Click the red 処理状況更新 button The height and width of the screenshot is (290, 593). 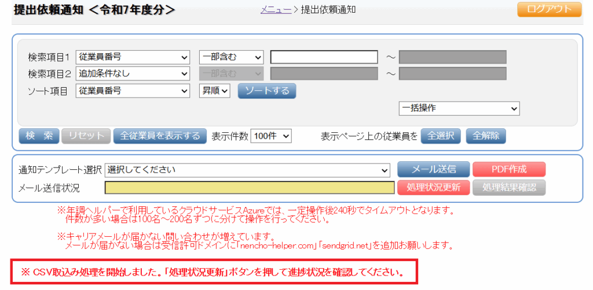click(x=433, y=187)
